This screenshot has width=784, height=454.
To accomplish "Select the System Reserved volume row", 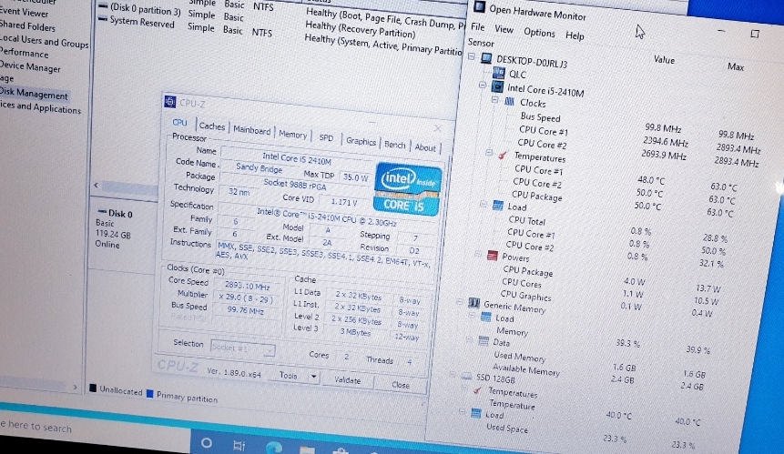I will coord(279,35).
